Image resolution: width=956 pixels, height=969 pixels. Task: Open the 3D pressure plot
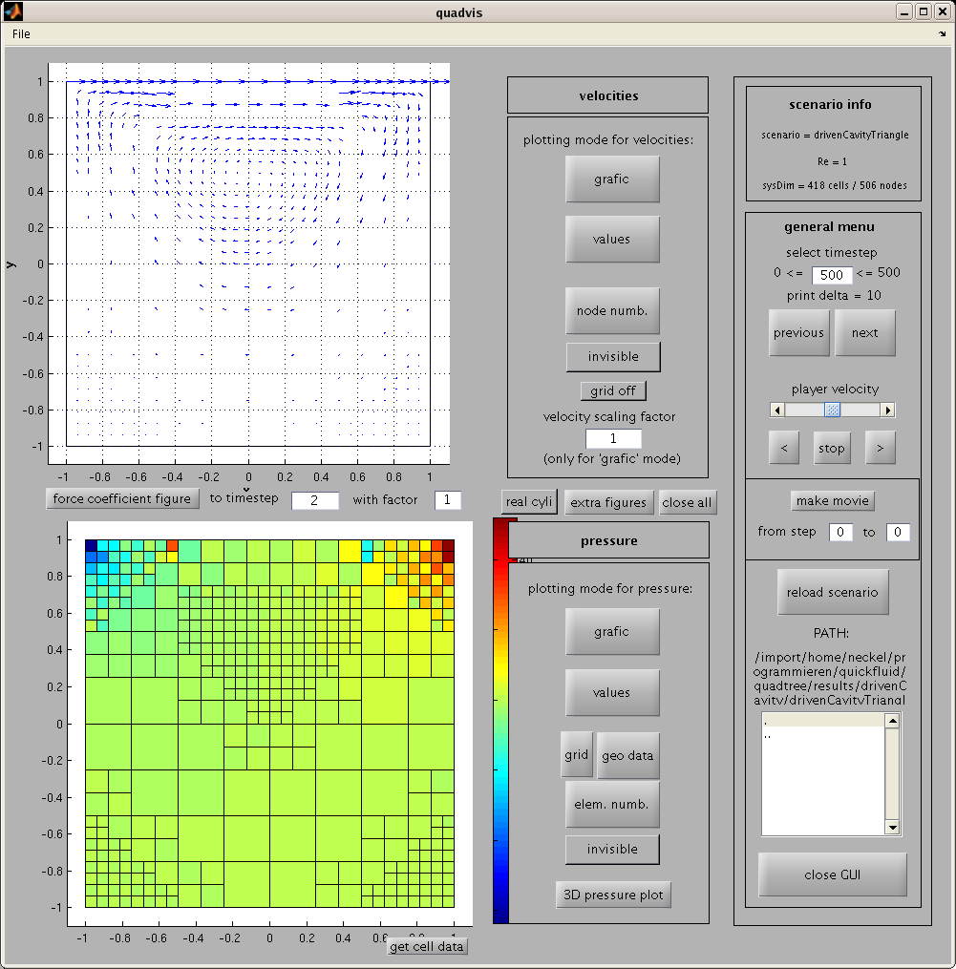point(613,895)
